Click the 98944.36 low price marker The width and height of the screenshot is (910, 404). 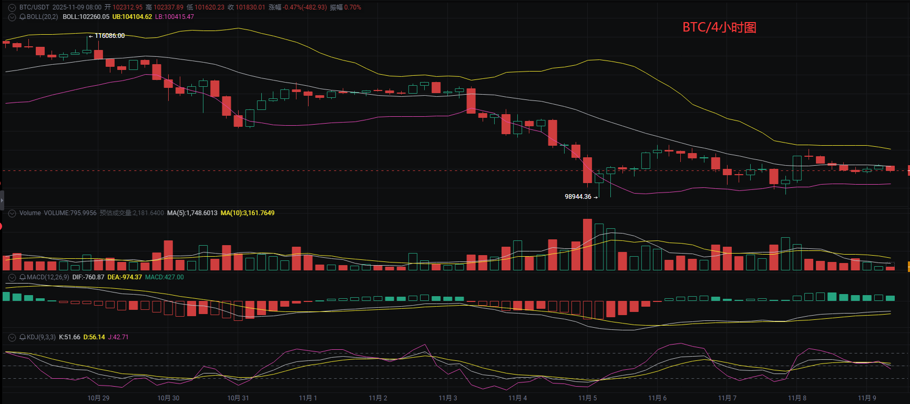pos(578,197)
